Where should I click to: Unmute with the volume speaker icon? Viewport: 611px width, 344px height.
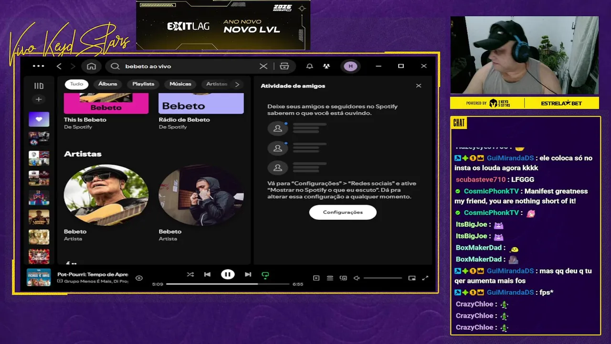coord(356,278)
